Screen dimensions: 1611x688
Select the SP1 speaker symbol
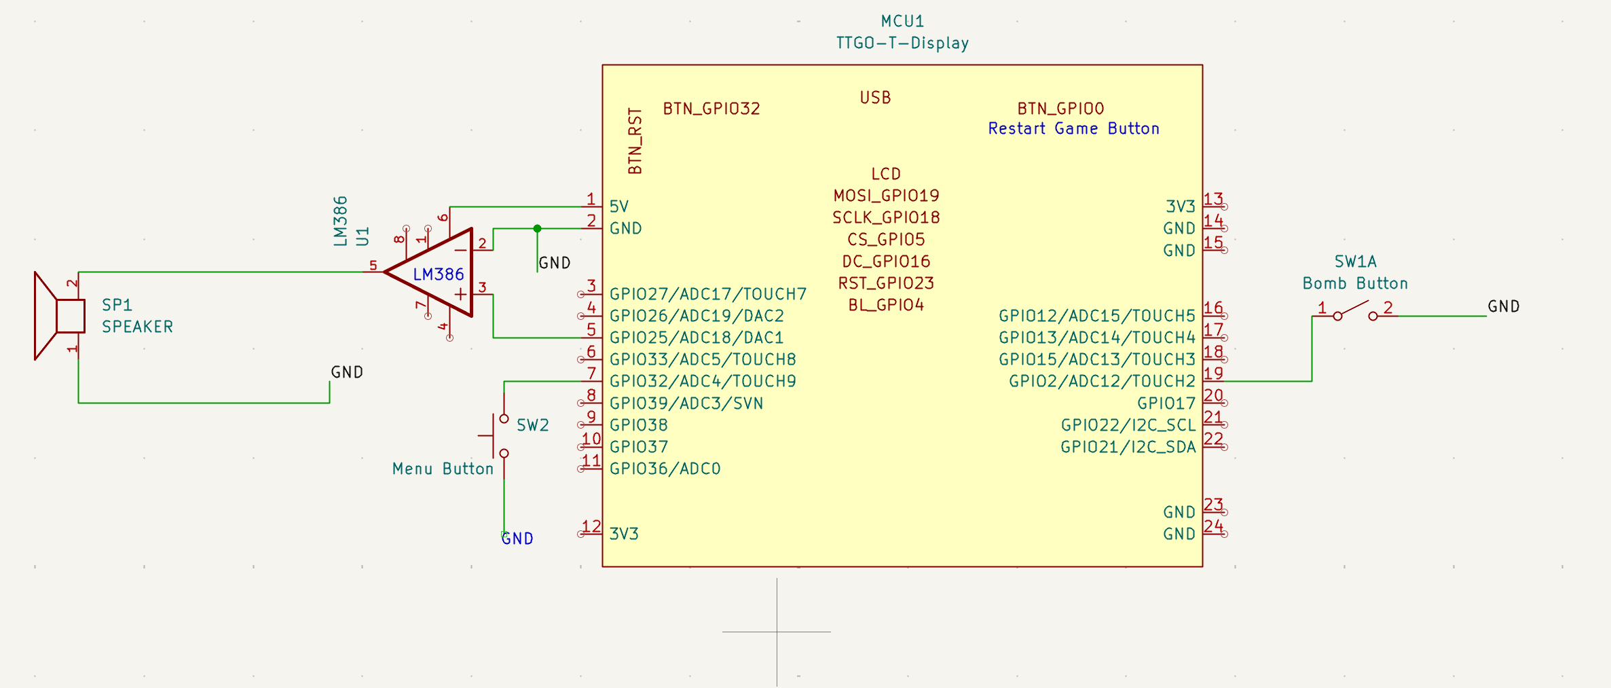tap(61, 316)
